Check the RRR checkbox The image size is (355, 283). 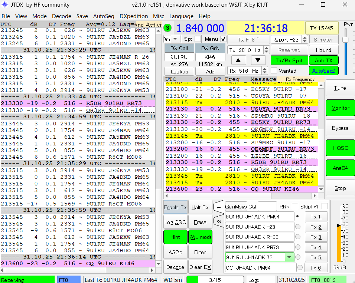[295, 206]
